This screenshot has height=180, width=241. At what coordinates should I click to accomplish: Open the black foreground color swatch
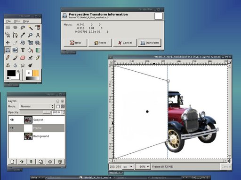[11, 73]
